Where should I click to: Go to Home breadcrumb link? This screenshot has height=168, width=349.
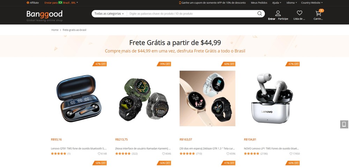55,30
